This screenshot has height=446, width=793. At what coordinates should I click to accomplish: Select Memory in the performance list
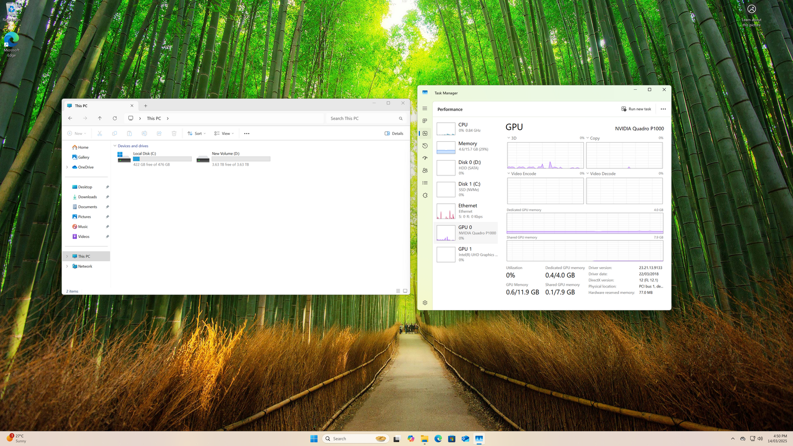click(x=467, y=146)
